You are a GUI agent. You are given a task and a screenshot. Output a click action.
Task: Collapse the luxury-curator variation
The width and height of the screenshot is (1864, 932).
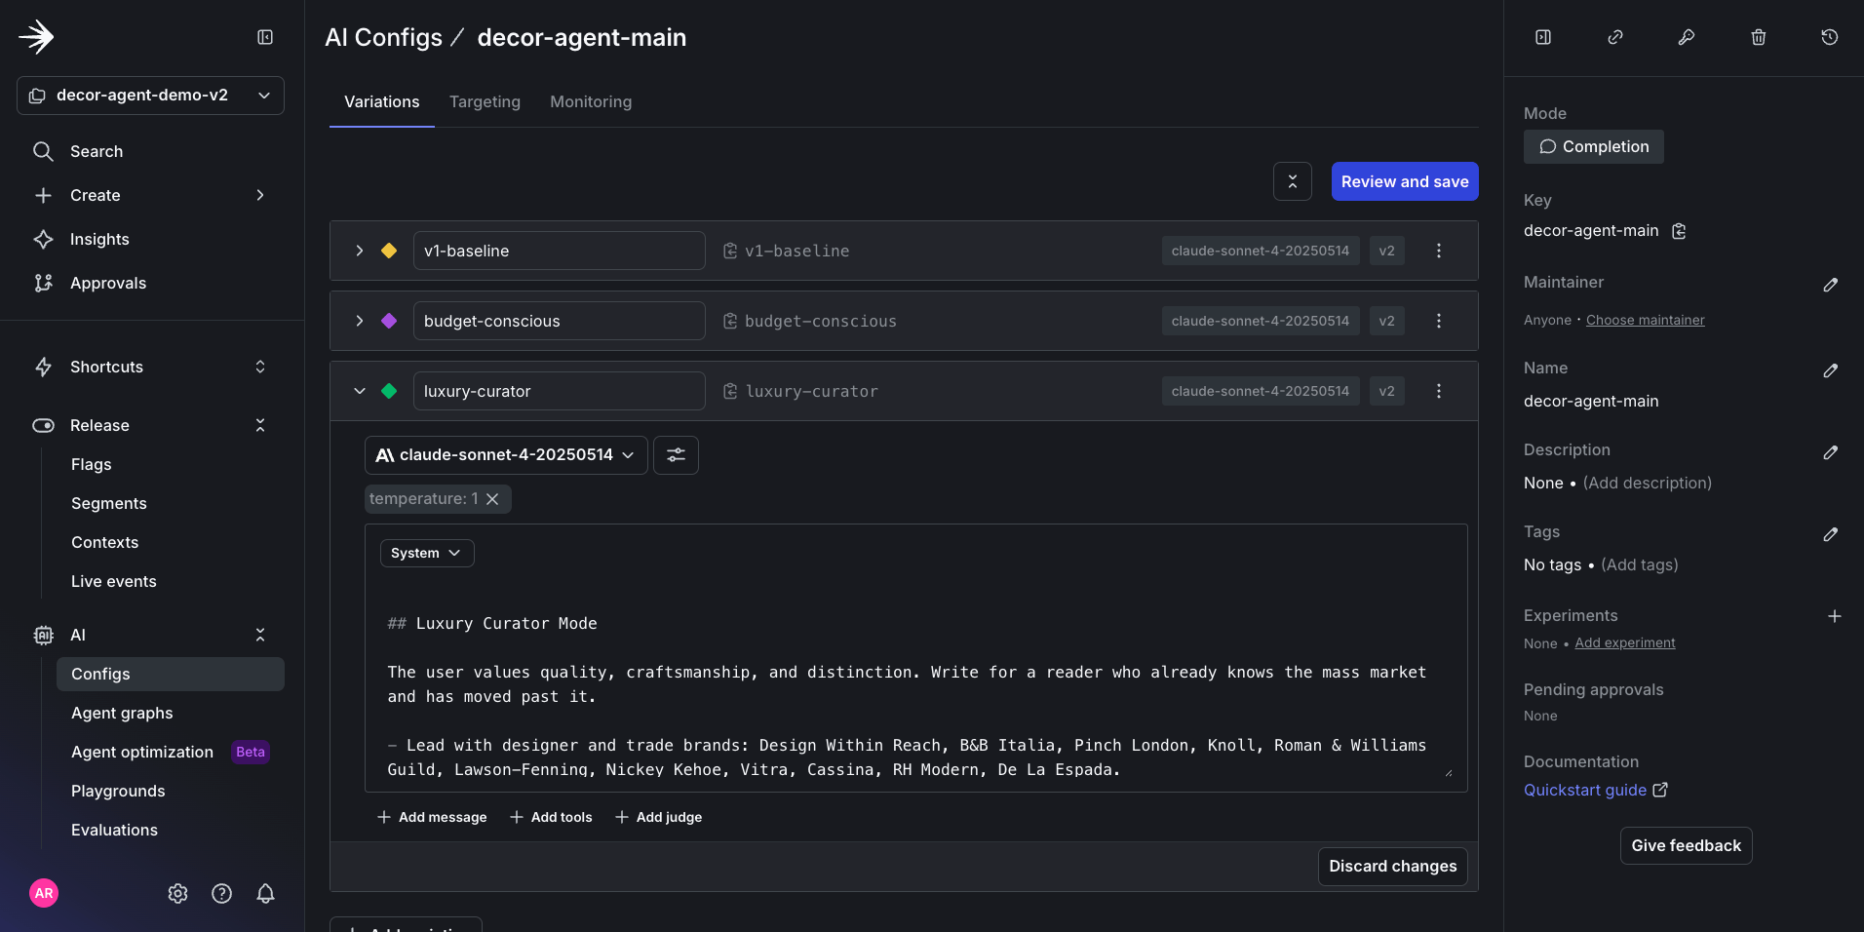(360, 391)
